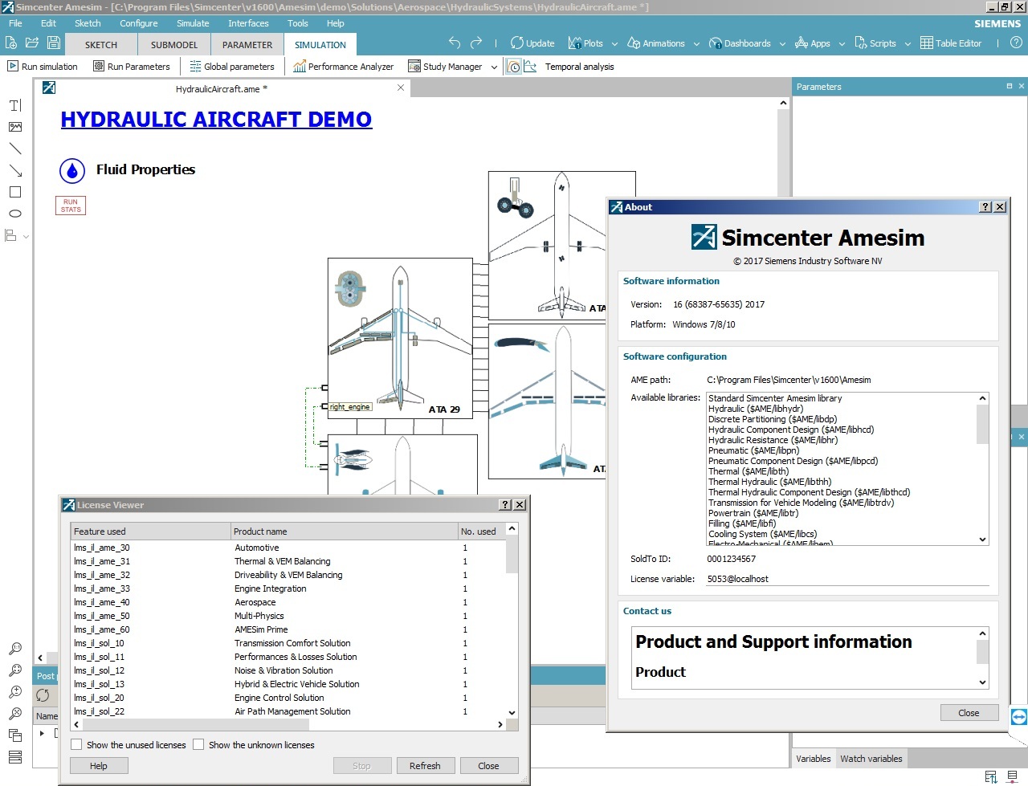
Task: Switch to the SKETCH tab
Action: coord(101,45)
